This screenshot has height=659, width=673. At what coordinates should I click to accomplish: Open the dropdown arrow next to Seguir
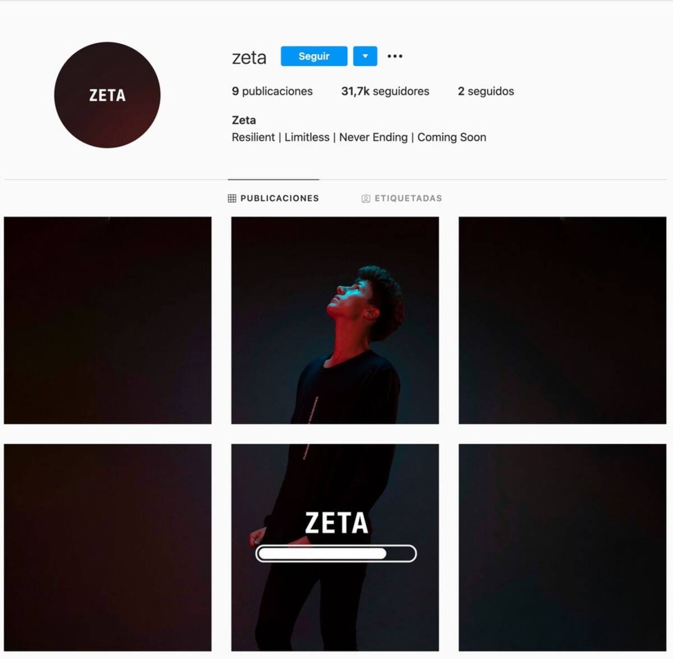[365, 56]
